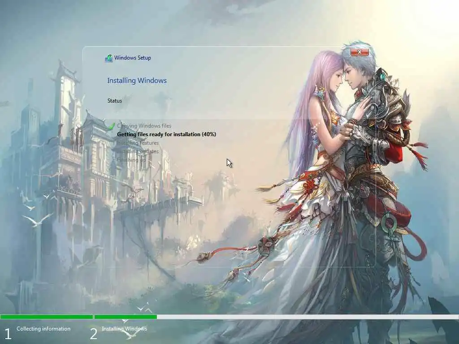459x344 pixels.
Task: Click 'Installing Windows' stage label at bottom
Action: tap(125, 329)
